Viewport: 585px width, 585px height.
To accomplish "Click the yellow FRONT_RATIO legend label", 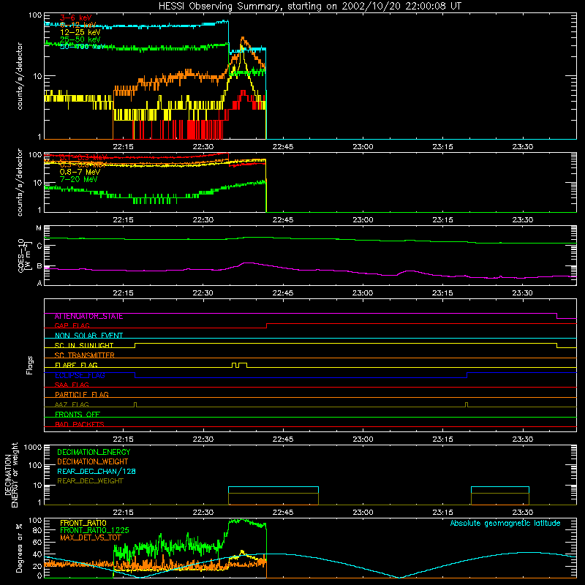I will [x=83, y=523].
